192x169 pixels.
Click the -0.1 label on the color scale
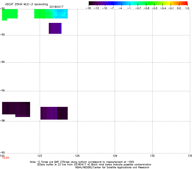[171, 8]
